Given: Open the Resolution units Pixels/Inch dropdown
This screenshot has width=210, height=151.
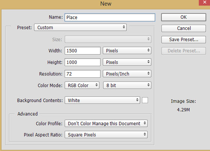Looking at the screenshot, I should click(x=127, y=74).
